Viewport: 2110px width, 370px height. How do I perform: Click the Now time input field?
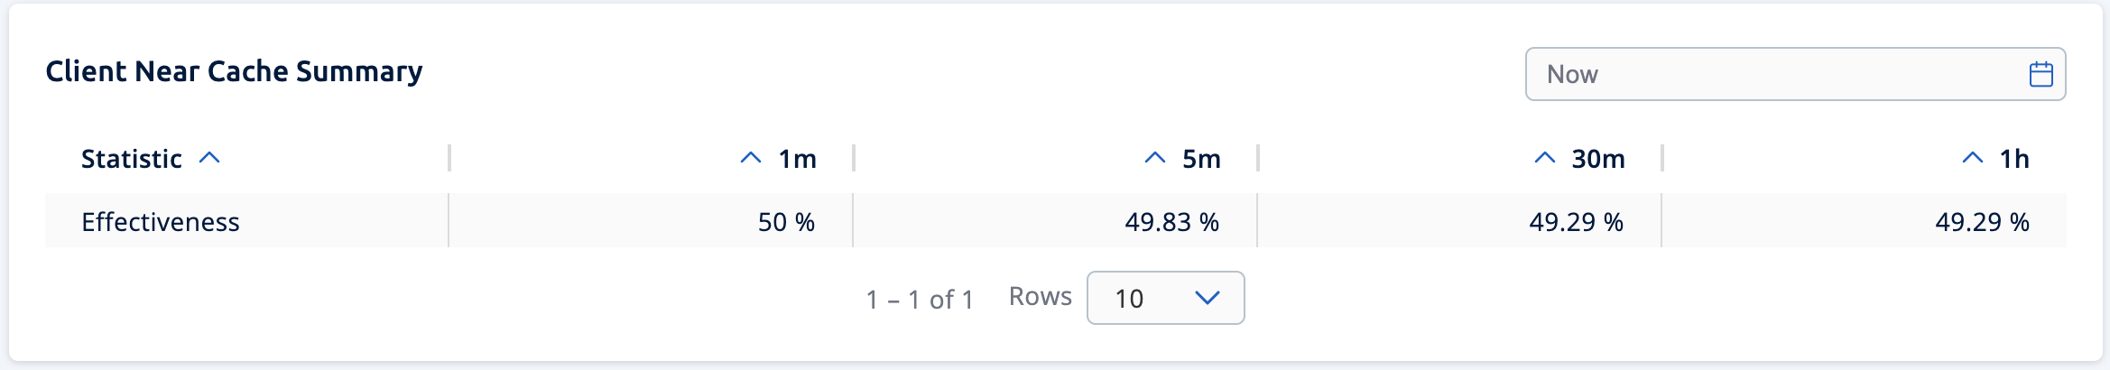pyautogui.click(x=1769, y=74)
